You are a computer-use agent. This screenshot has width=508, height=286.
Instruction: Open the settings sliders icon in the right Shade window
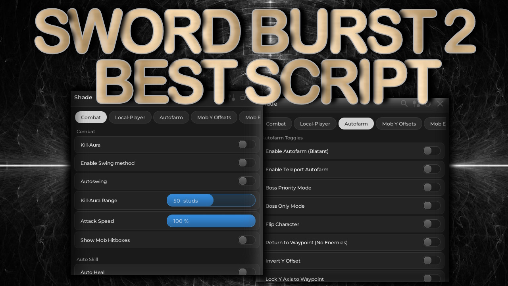(x=416, y=104)
